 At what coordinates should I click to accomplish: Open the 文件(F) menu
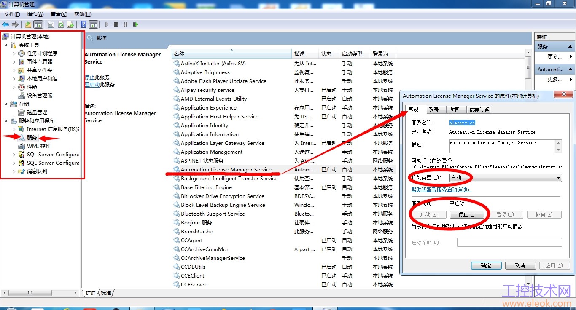12,14
